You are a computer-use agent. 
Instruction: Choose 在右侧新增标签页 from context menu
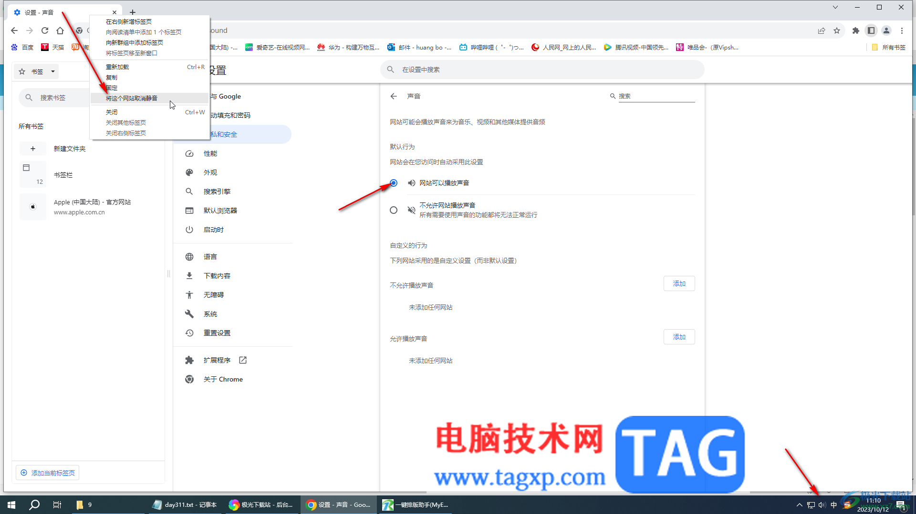tap(150, 22)
